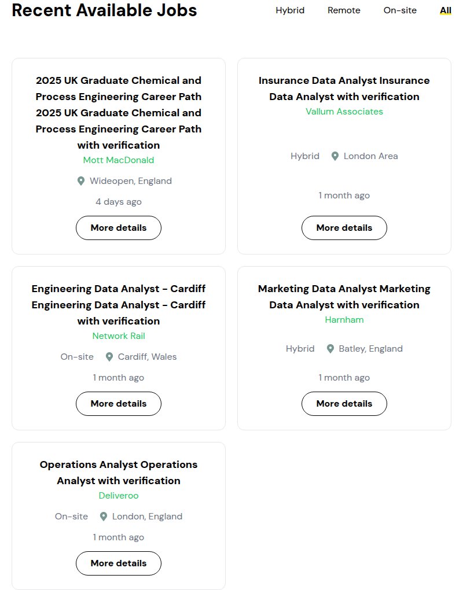Image resolution: width=463 pixels, height=590 pixels.
Task: Click the map pin next to Batley, England
Action: (x=330, y=349)
